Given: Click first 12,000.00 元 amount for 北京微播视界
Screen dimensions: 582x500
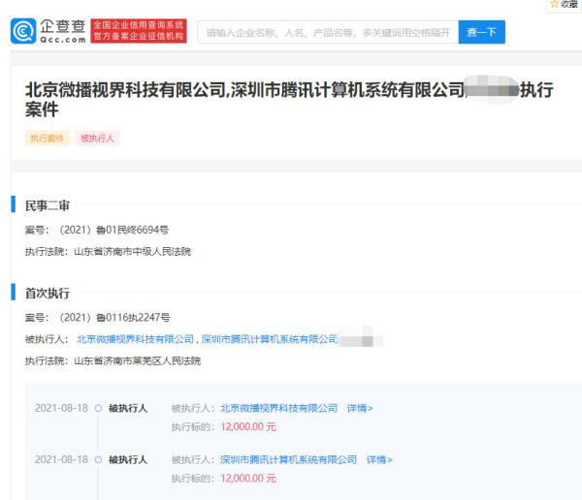Looking at the screenshot, I should [248, 427].
